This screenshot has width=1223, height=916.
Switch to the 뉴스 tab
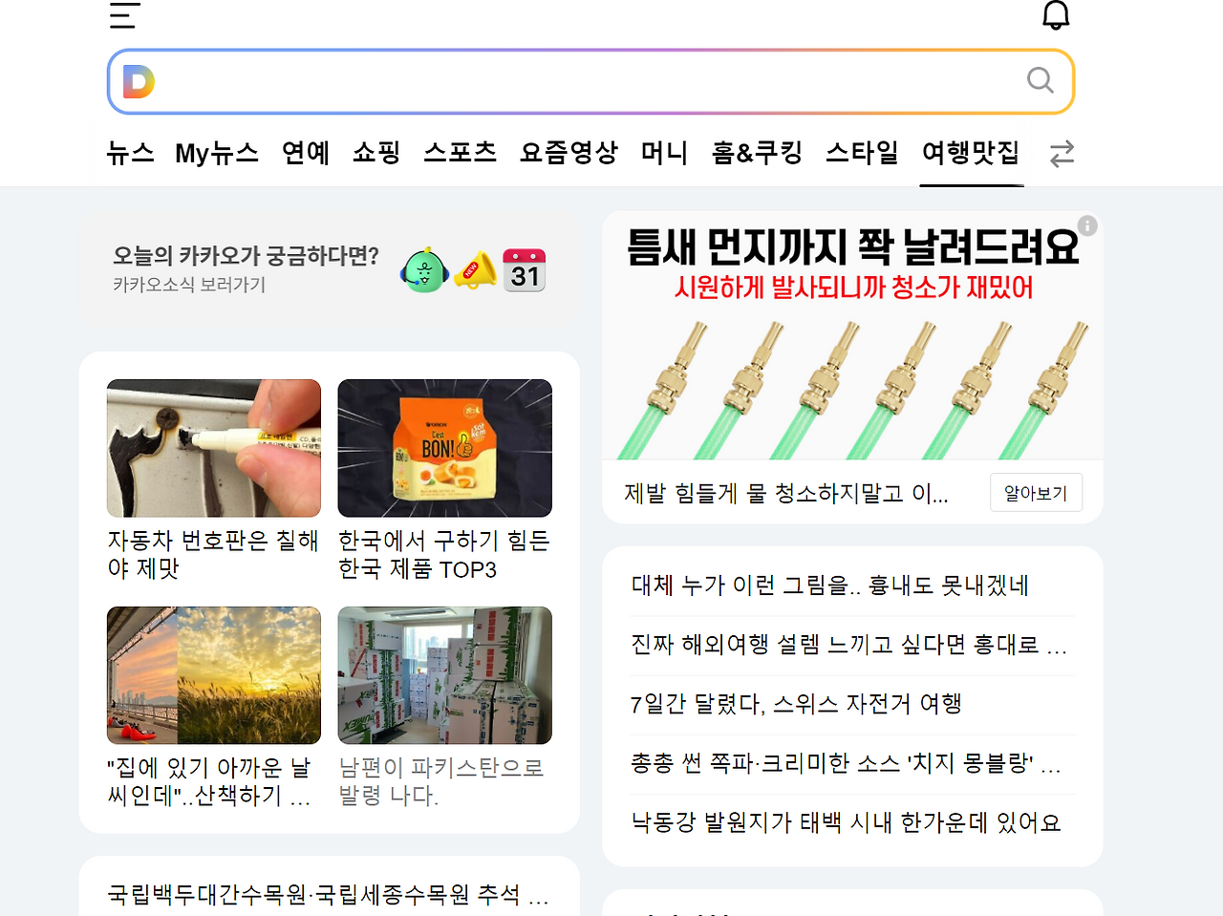click(129, 153)
